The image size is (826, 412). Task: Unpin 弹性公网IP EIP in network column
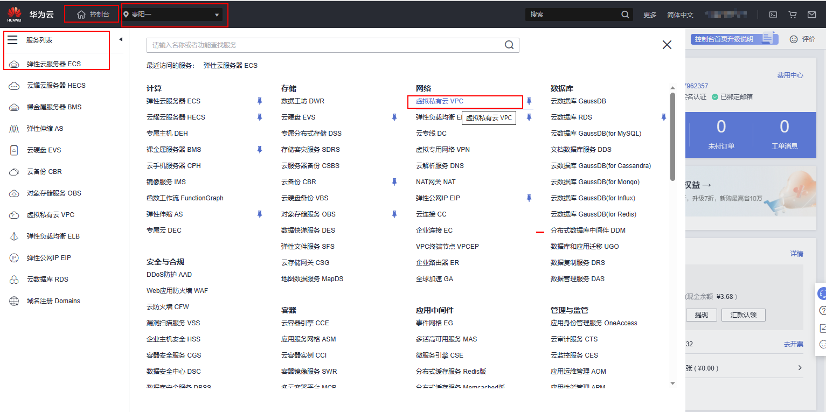(529, 198)
